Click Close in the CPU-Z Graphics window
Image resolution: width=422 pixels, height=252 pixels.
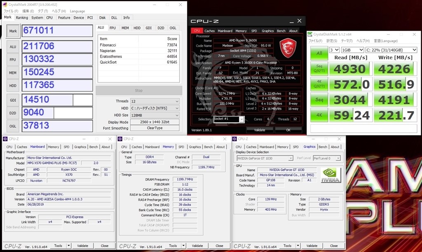(334, 245)
